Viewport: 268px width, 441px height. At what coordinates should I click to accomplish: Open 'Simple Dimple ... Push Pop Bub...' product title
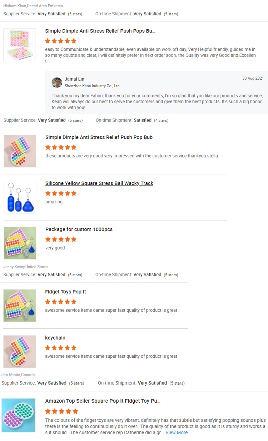click(x=100, y=138)
